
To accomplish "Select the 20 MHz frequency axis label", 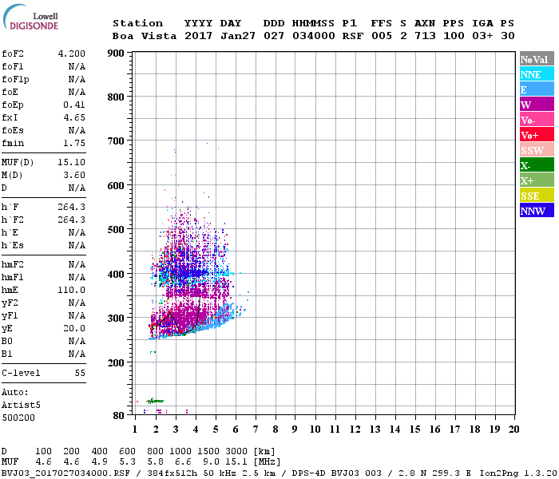I will [x=512, y=430].
